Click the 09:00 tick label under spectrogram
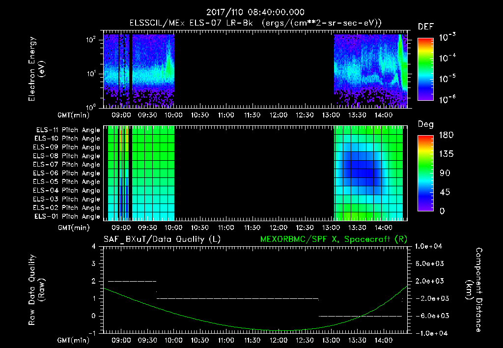Image resolution: width=503 pixels, height=348 pixels. [121, 115]
